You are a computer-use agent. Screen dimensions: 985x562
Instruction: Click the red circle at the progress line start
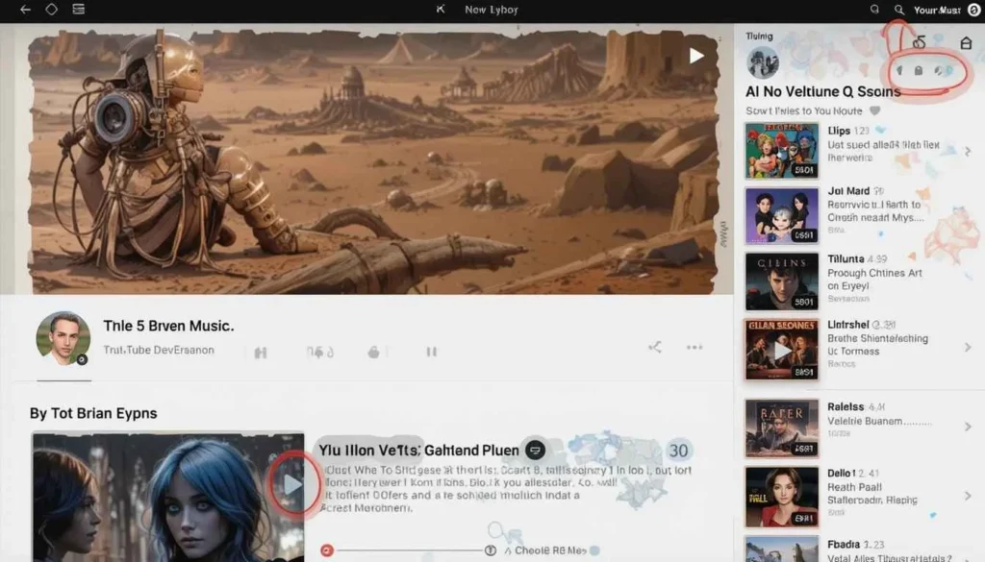[x=327, y=550]
